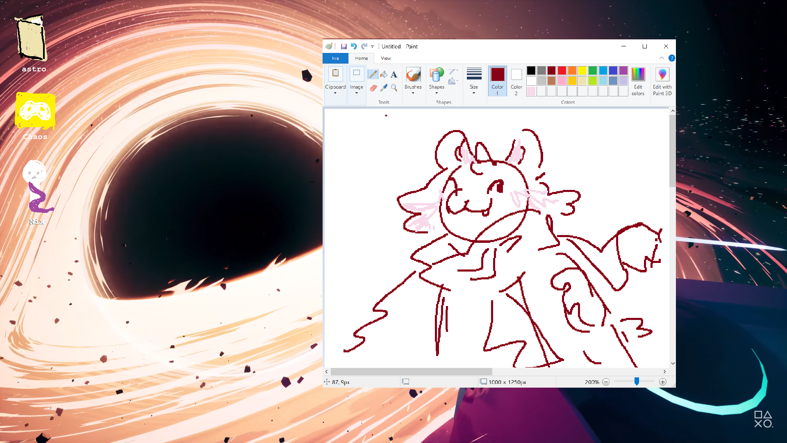The height and width of the screenshot is (443, 787).
Task: Click Edit colors button
Action: [638, 81]
